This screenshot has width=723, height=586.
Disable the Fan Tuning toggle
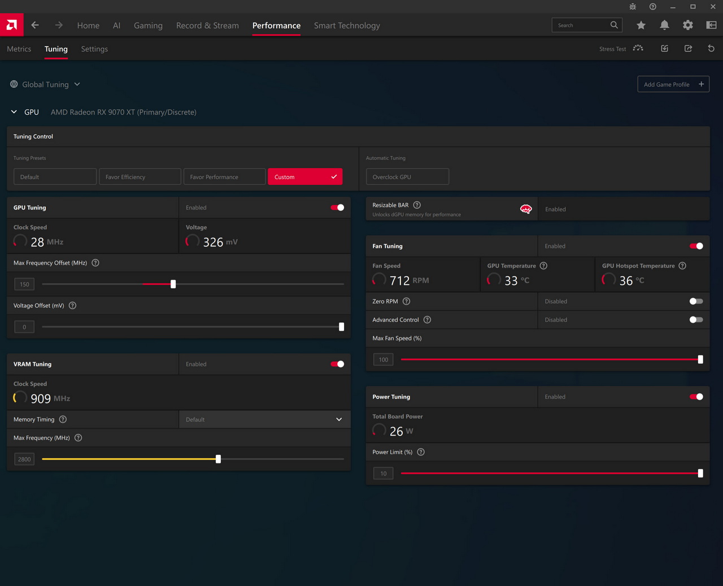pyautogui.click(x=696, y=246)
